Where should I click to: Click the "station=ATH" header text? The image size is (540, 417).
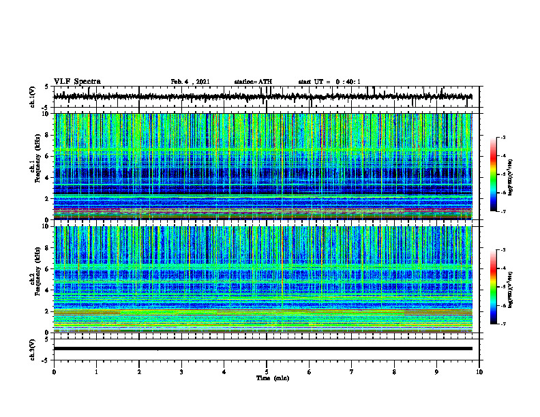pos(253,82)
